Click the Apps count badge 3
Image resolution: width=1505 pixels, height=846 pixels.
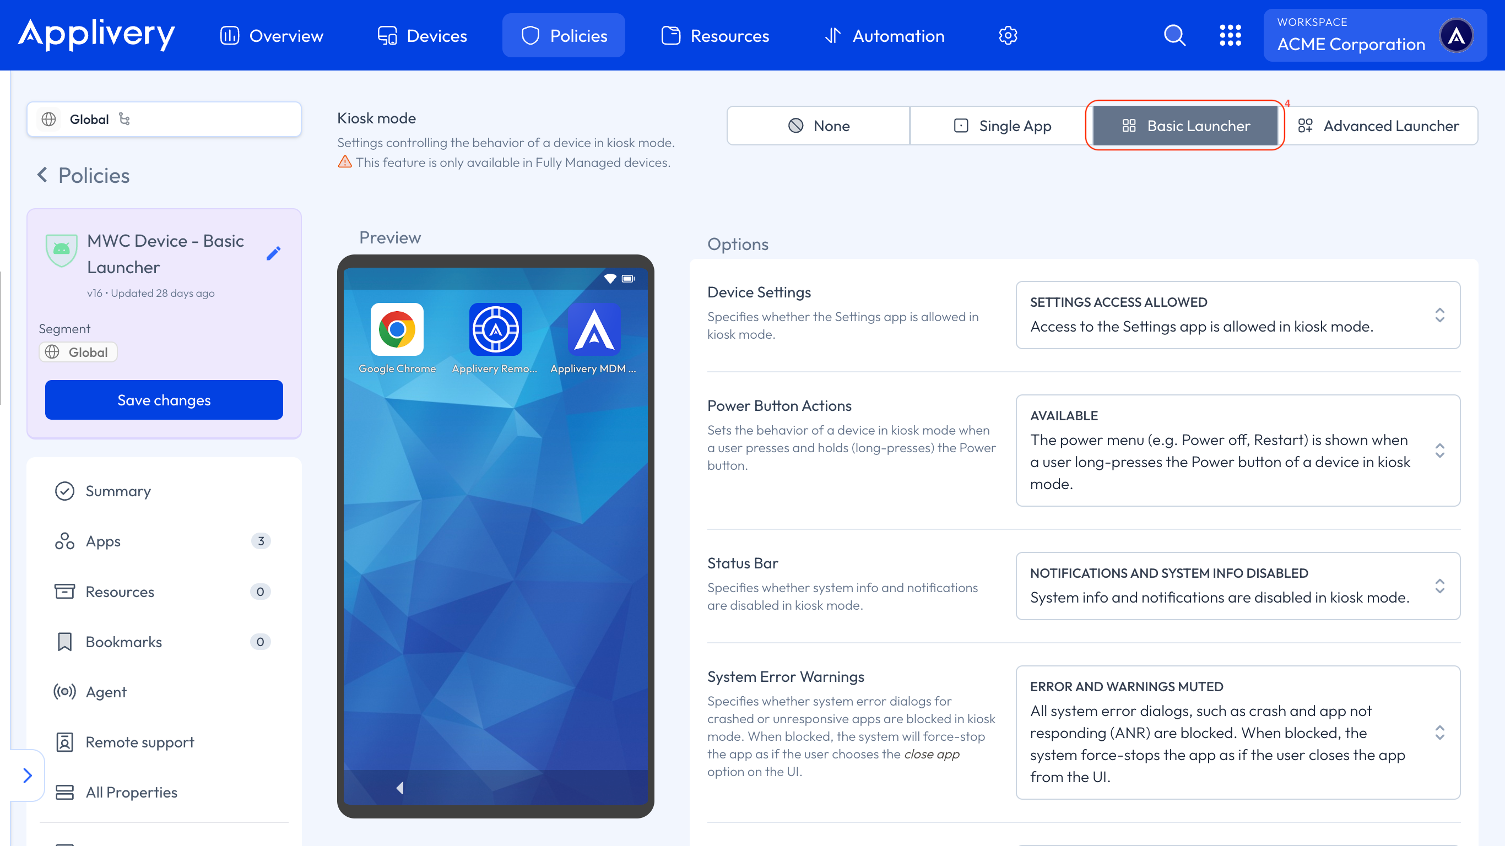[x=261, y=541]
